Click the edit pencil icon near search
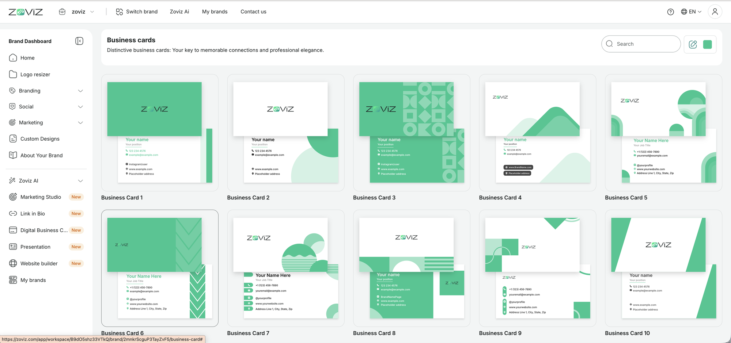Viewport: 731px width, 343px height. [x=693, y=44]
